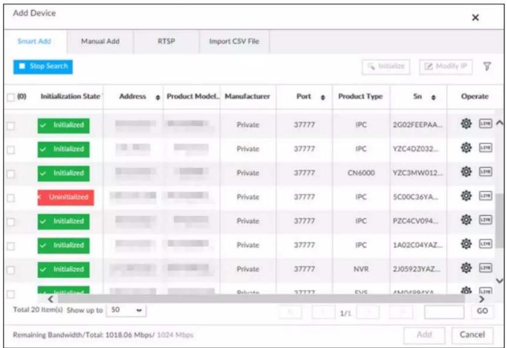The height and width of the screenshot is (348, 507).
Task: Open the filter funnel icon
Action: [487, 67]
